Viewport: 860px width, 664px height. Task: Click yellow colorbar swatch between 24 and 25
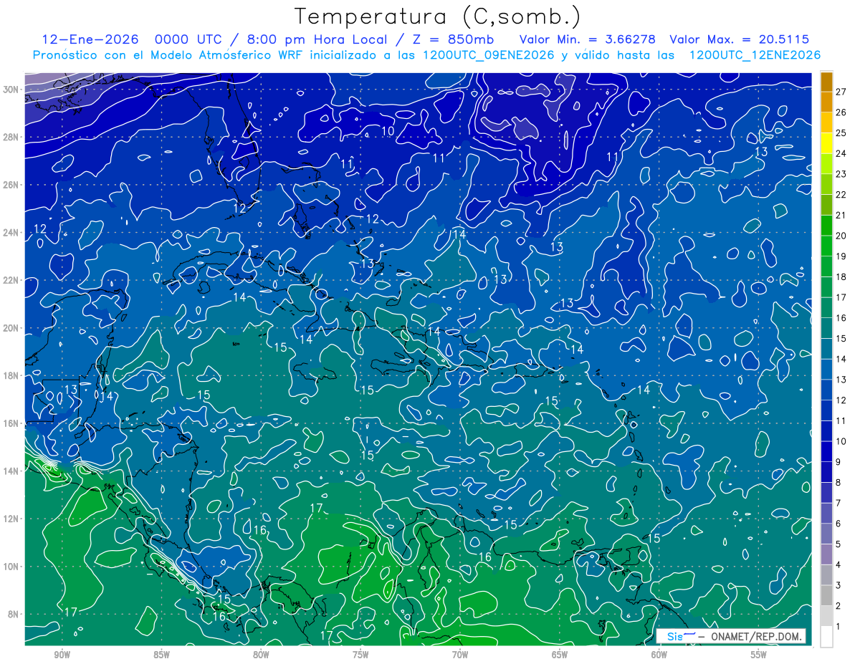tap(826, 143)
